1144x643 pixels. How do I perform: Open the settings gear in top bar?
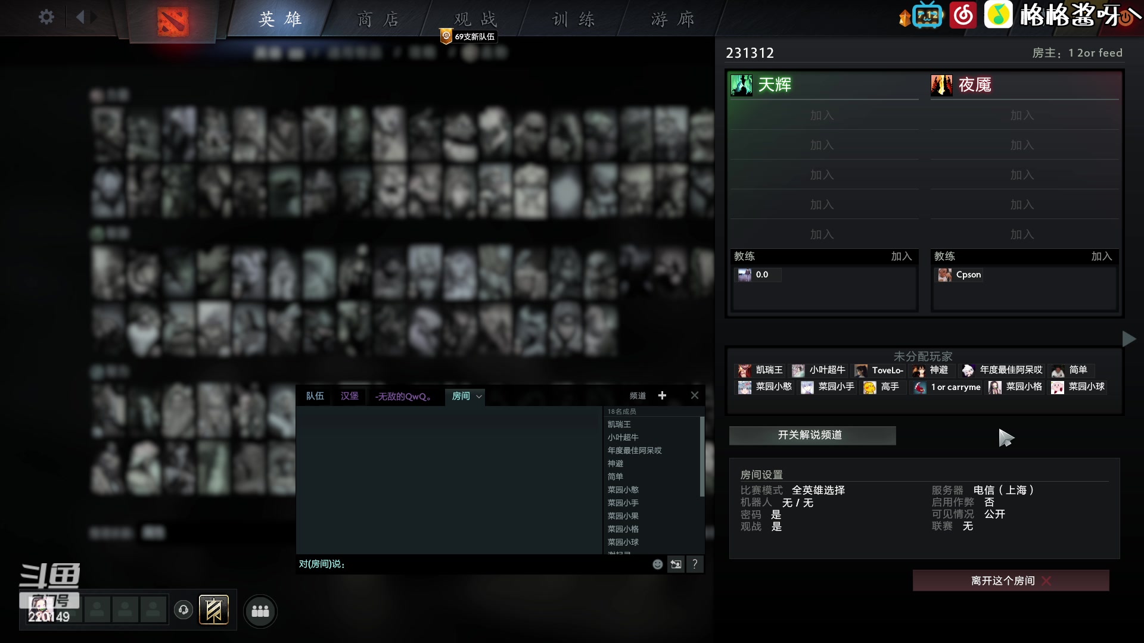click(46, 17)
